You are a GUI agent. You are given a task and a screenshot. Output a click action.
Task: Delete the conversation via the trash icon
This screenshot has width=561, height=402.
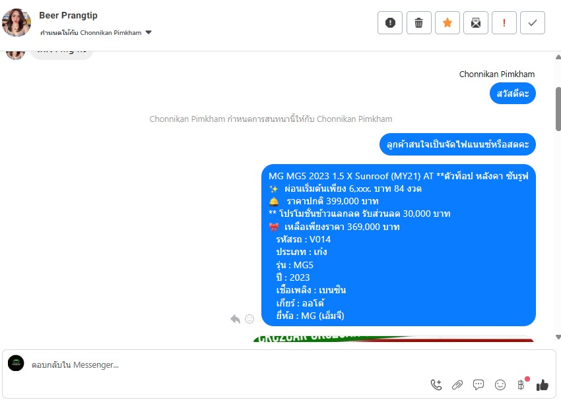418,23
